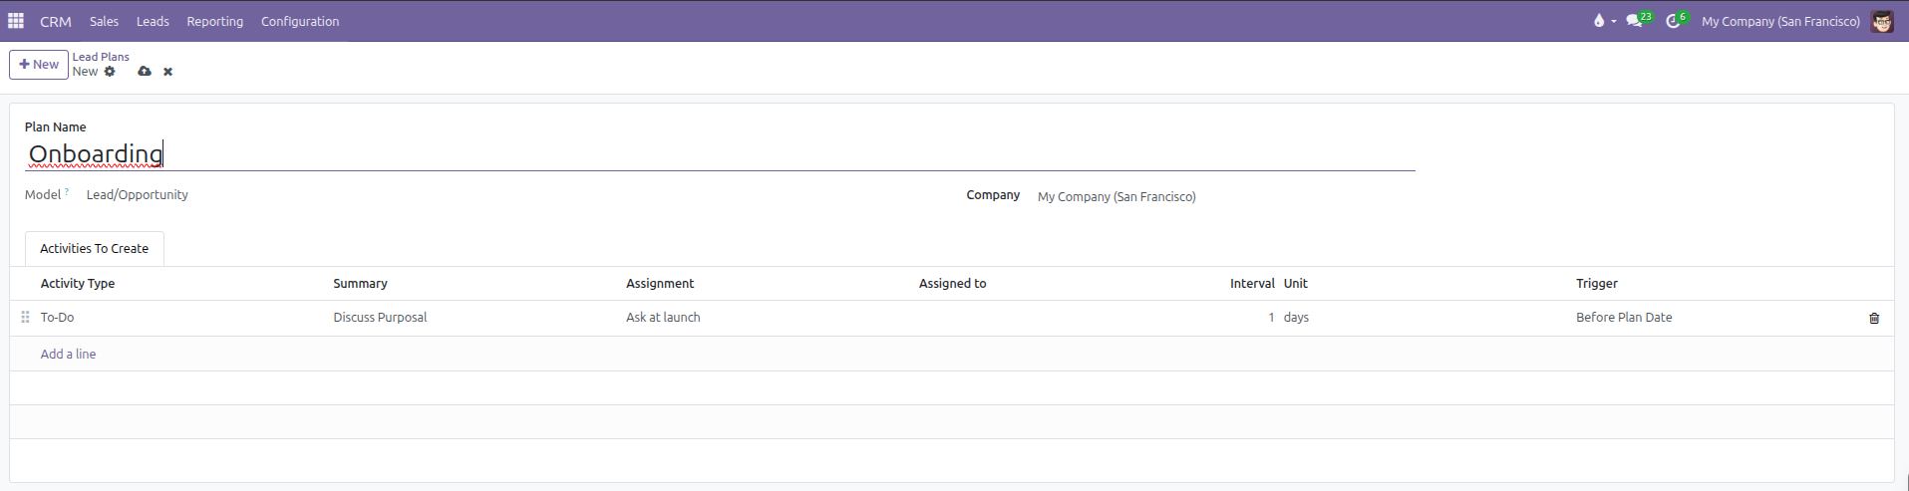
Task: Click the Lead/Opportunity model value
Action: [x=137, y=195]
